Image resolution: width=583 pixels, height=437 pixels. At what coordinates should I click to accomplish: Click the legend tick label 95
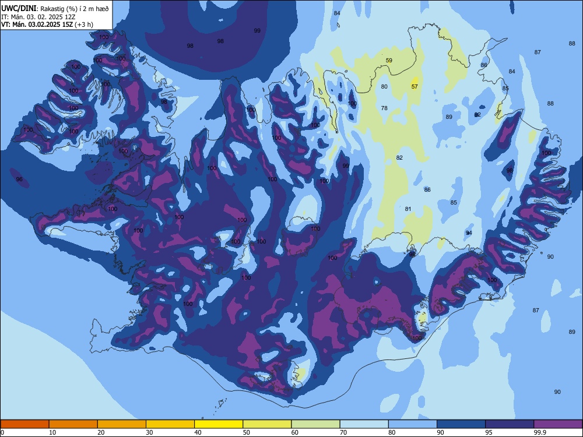[489, 432]
